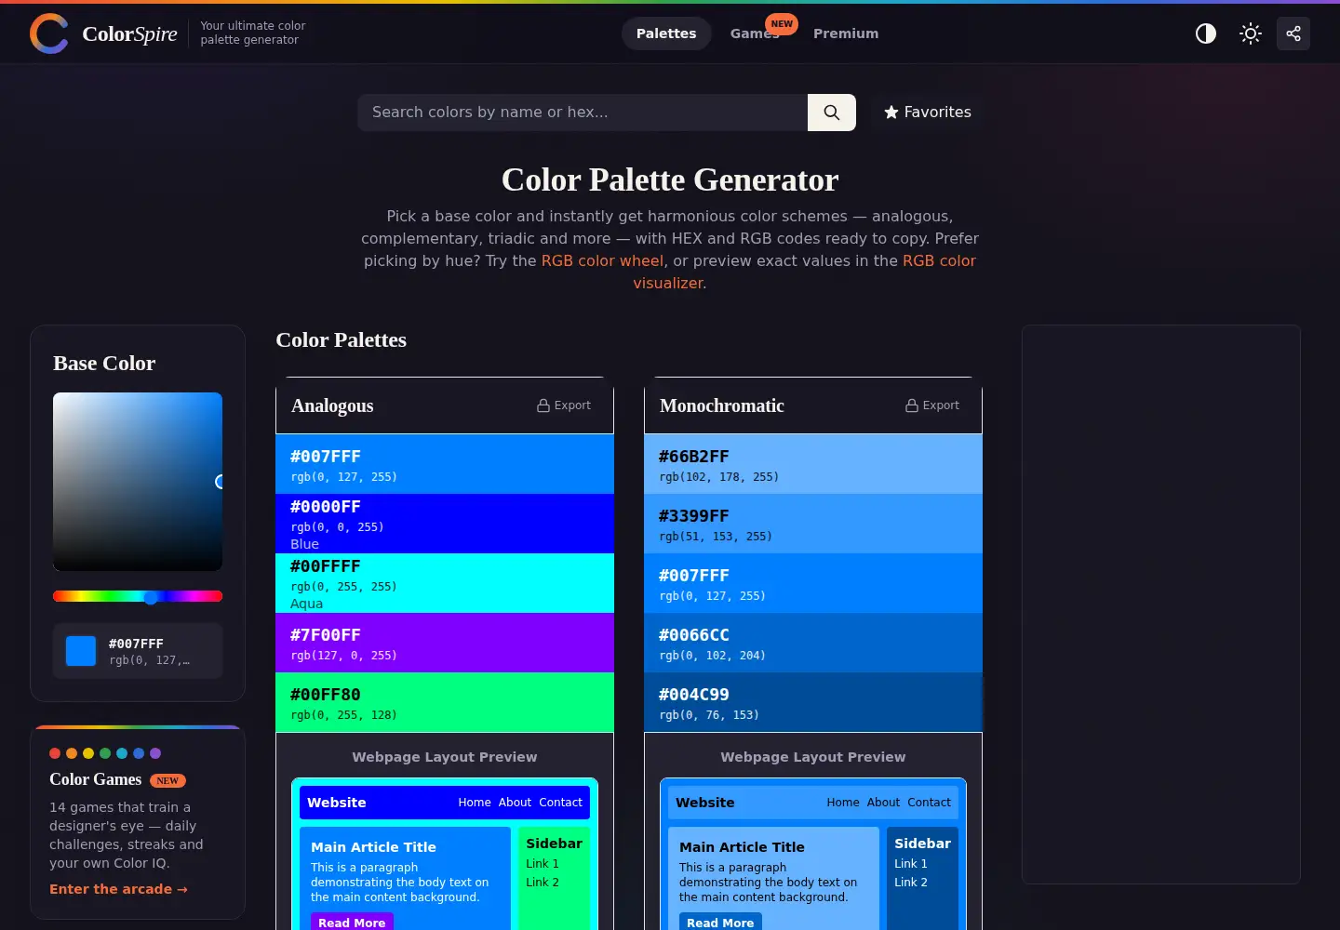The height and width of the screenshot is (930, 1340).
Task: Go to the Games tab
Action: click(x=755, y=33)
